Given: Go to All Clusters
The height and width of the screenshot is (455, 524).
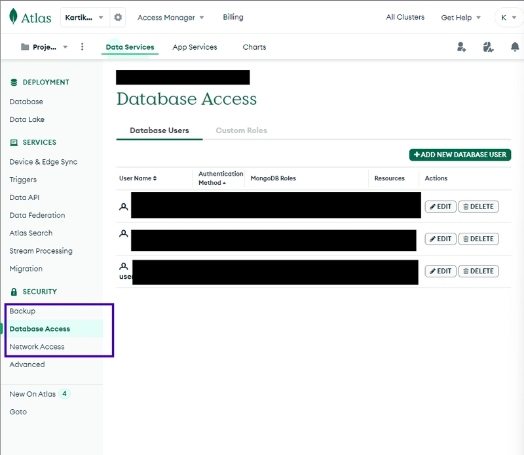Looking at the screenshot, I should click(405, 17).
